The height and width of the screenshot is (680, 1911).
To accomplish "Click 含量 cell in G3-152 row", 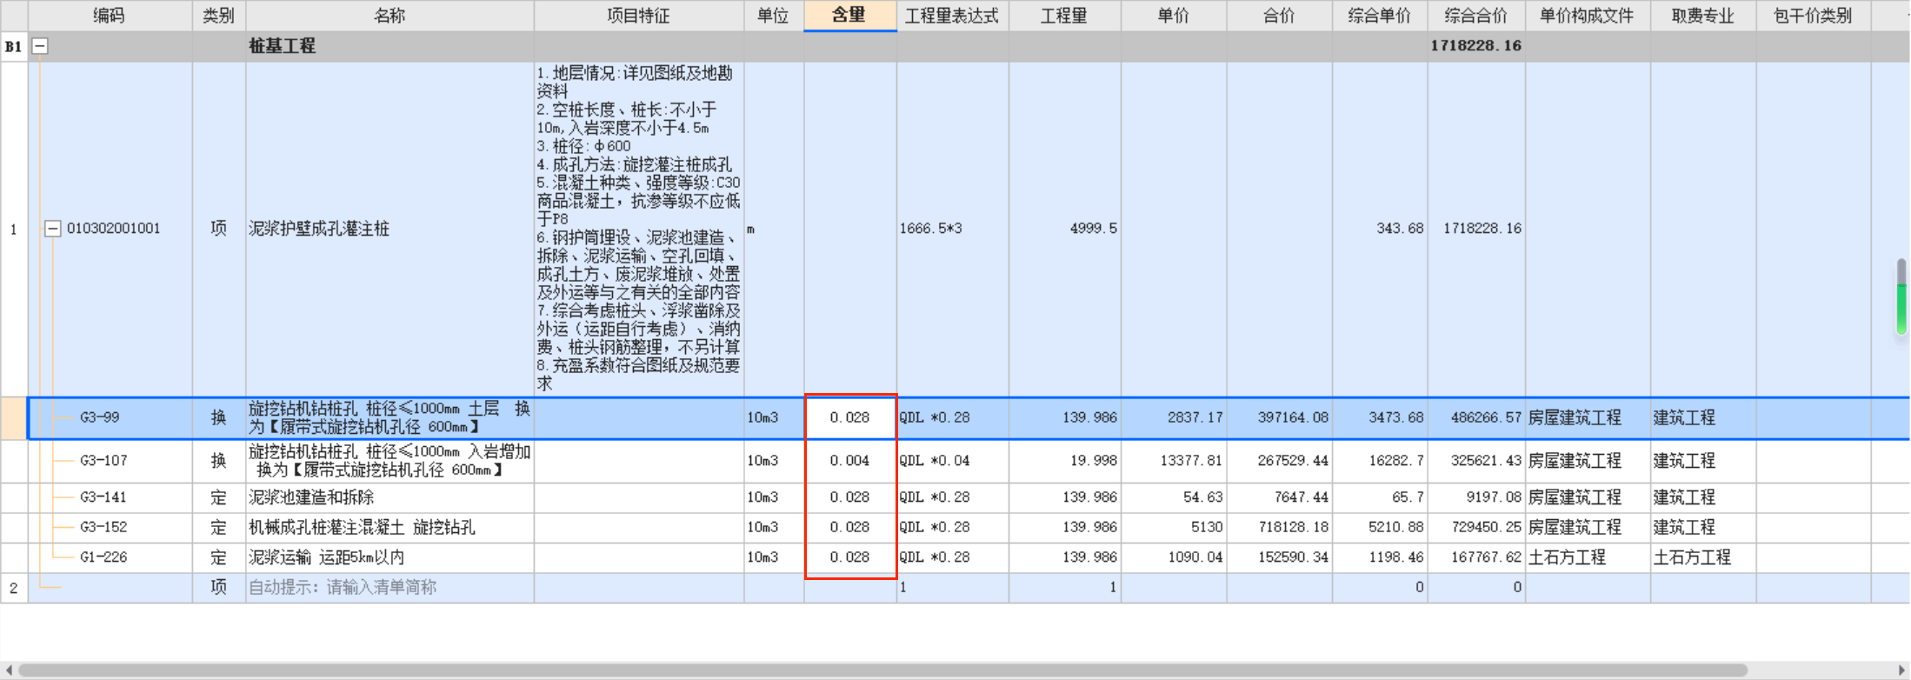I will (x=850, y=527).
